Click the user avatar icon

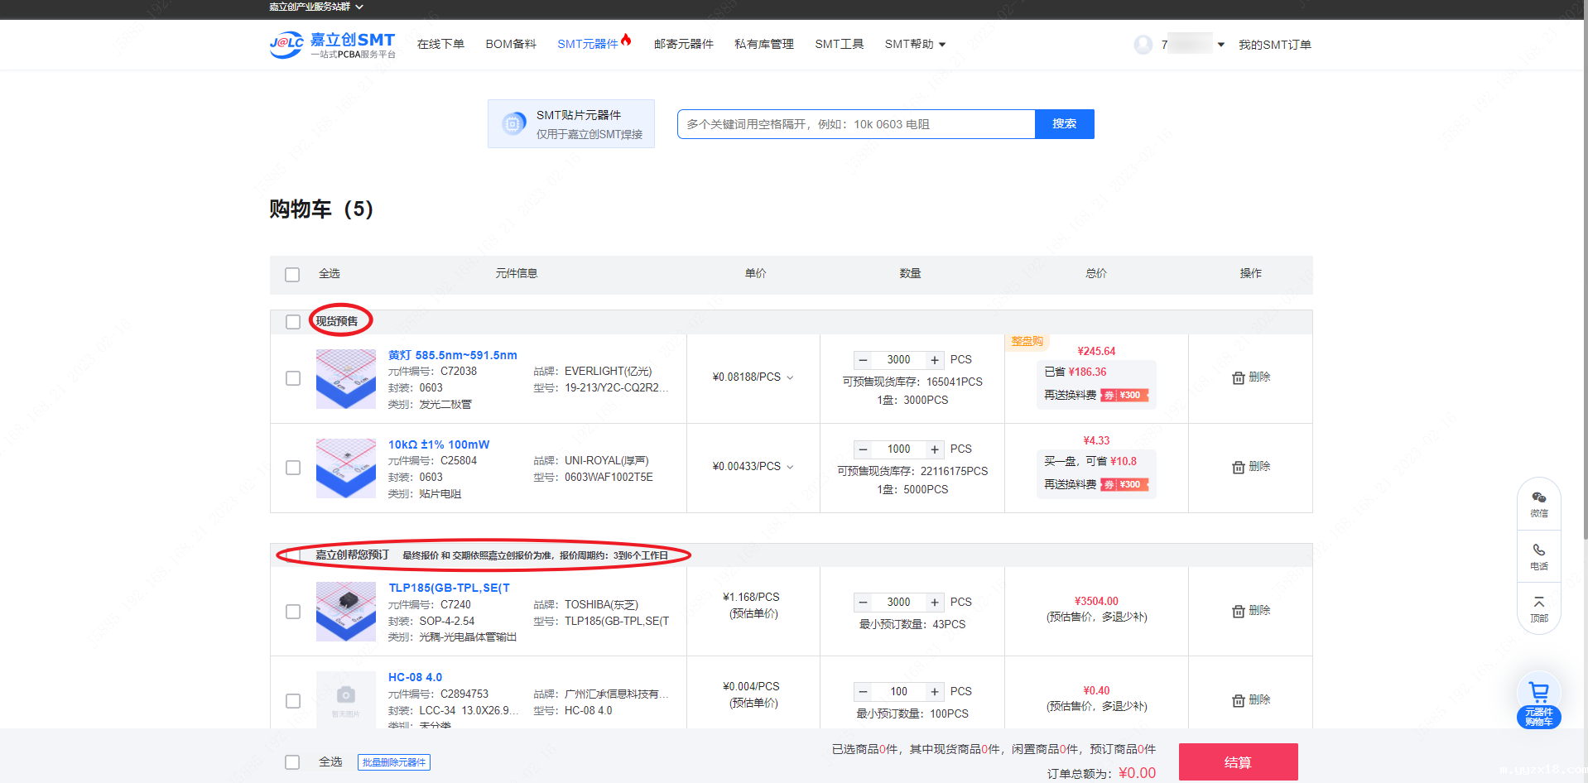tap(1143, 45)
